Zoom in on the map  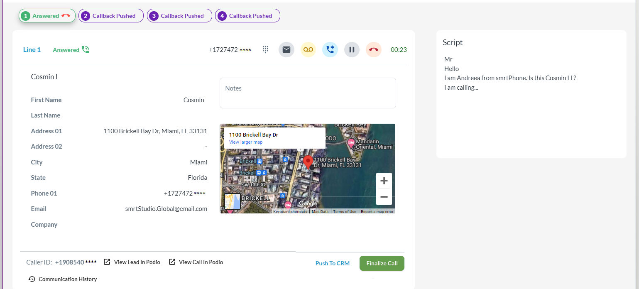click(384, 181)
